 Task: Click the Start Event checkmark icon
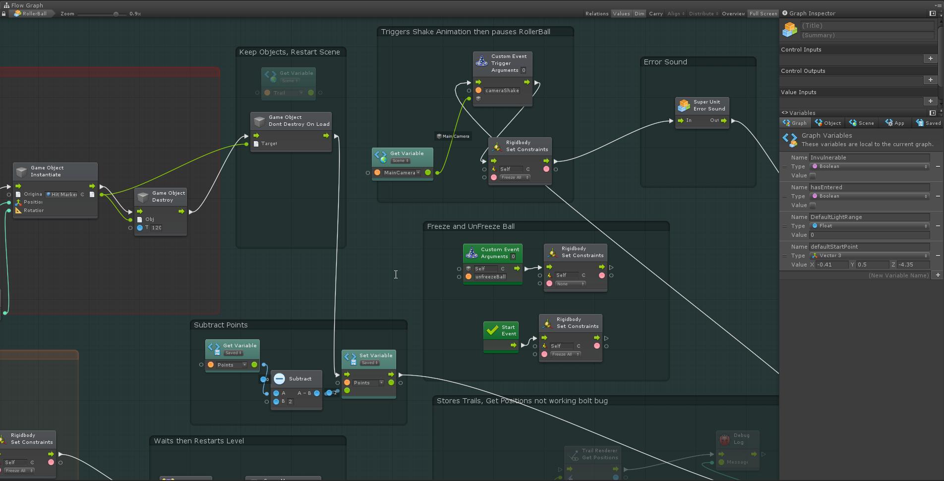[x=492, y=330]
